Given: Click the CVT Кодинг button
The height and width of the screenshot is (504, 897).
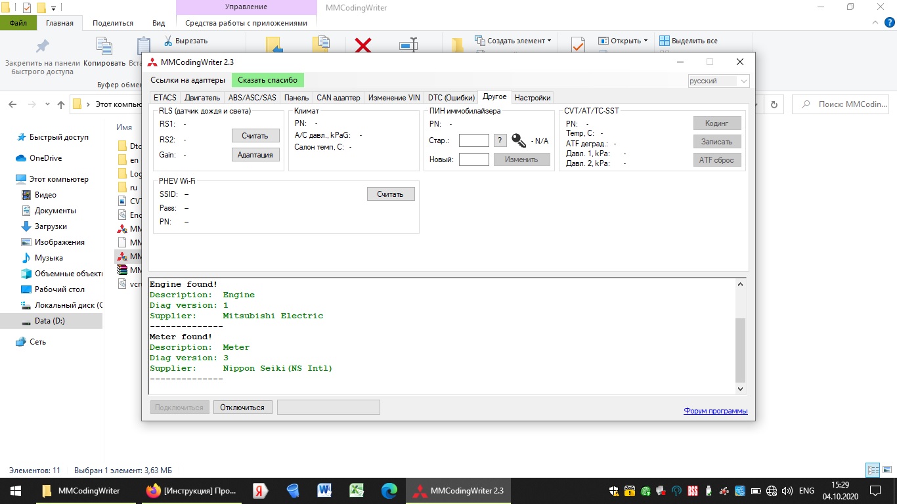Looking at the screenshot, I should [x=717, y=123].
